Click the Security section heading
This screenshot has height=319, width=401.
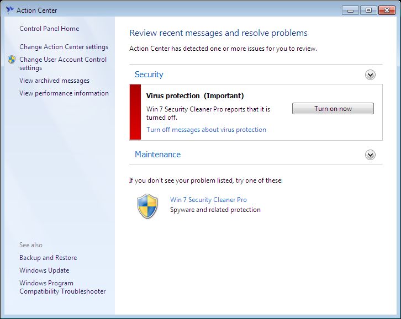(149, 75)
